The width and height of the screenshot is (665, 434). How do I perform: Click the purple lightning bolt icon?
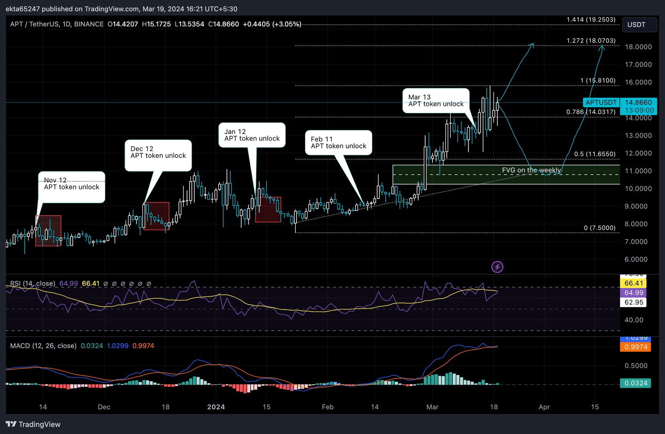coord(497,267)
